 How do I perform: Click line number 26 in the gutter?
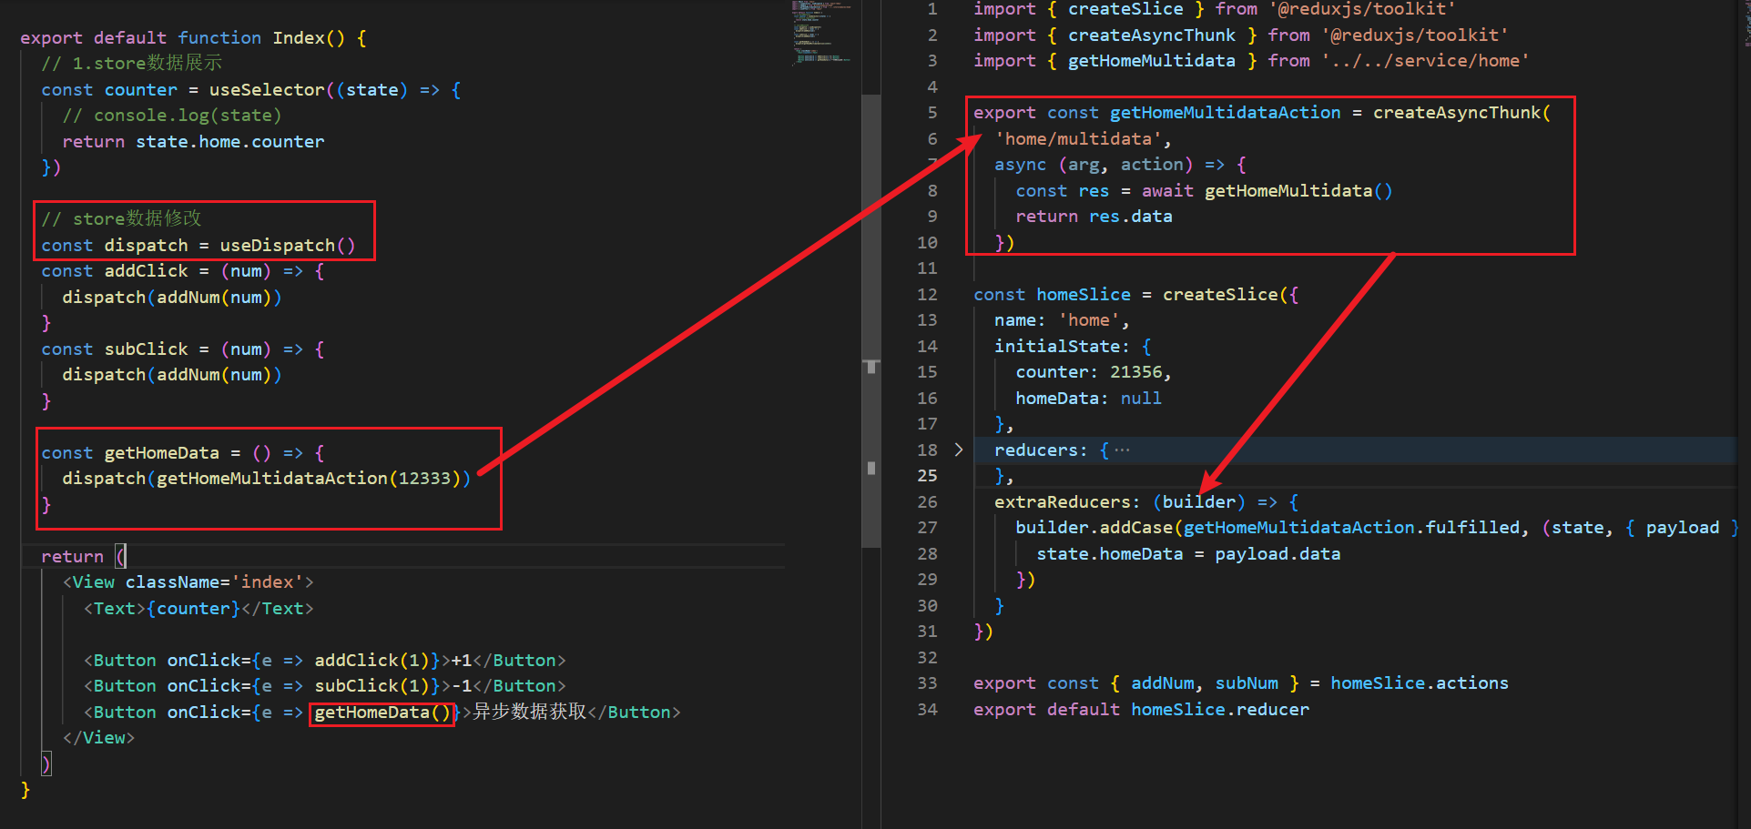point(927,501)
